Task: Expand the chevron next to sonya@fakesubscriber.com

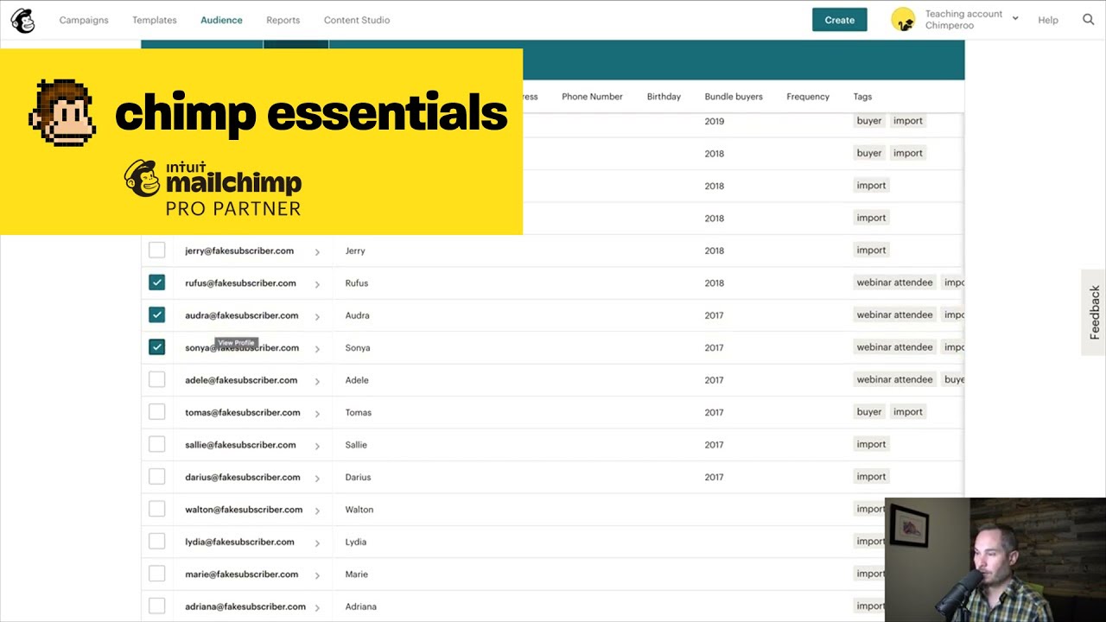Action: pyautogui.click(x=317, y=348)
